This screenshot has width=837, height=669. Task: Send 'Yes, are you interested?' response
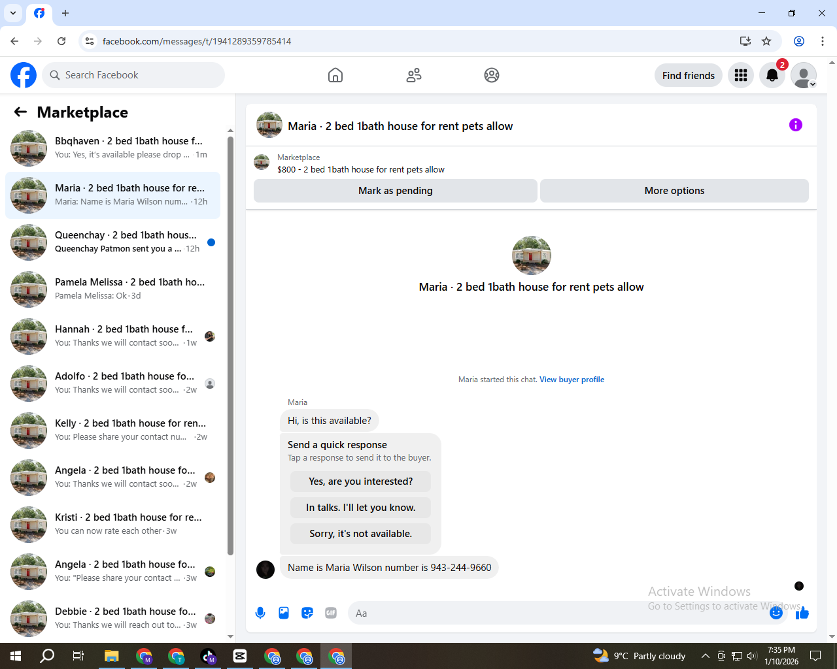coord(361,481)
